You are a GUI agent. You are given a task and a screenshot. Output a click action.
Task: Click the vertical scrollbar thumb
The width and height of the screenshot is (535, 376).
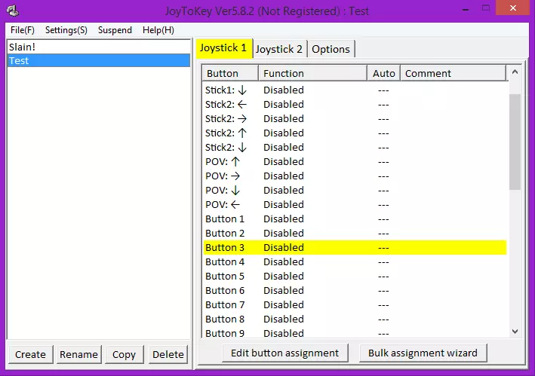(515, 142)
